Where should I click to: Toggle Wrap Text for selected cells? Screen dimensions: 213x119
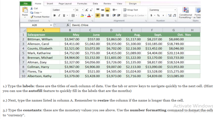click(130, 10)
